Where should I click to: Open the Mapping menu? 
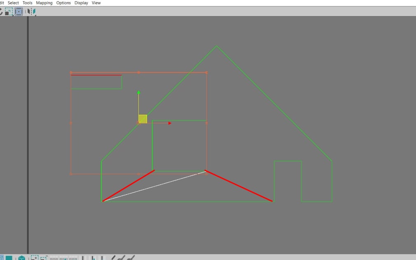coord(44,3)
